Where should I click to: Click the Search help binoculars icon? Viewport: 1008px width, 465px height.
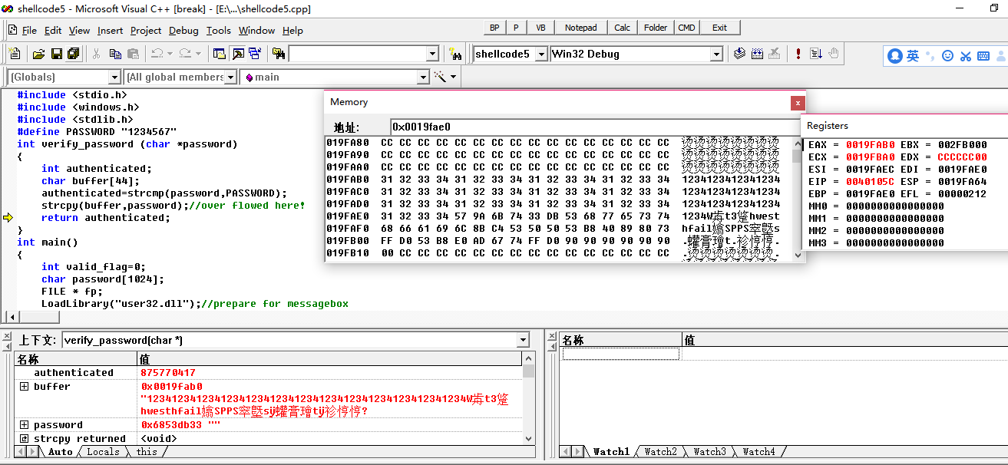click(455, 54)
